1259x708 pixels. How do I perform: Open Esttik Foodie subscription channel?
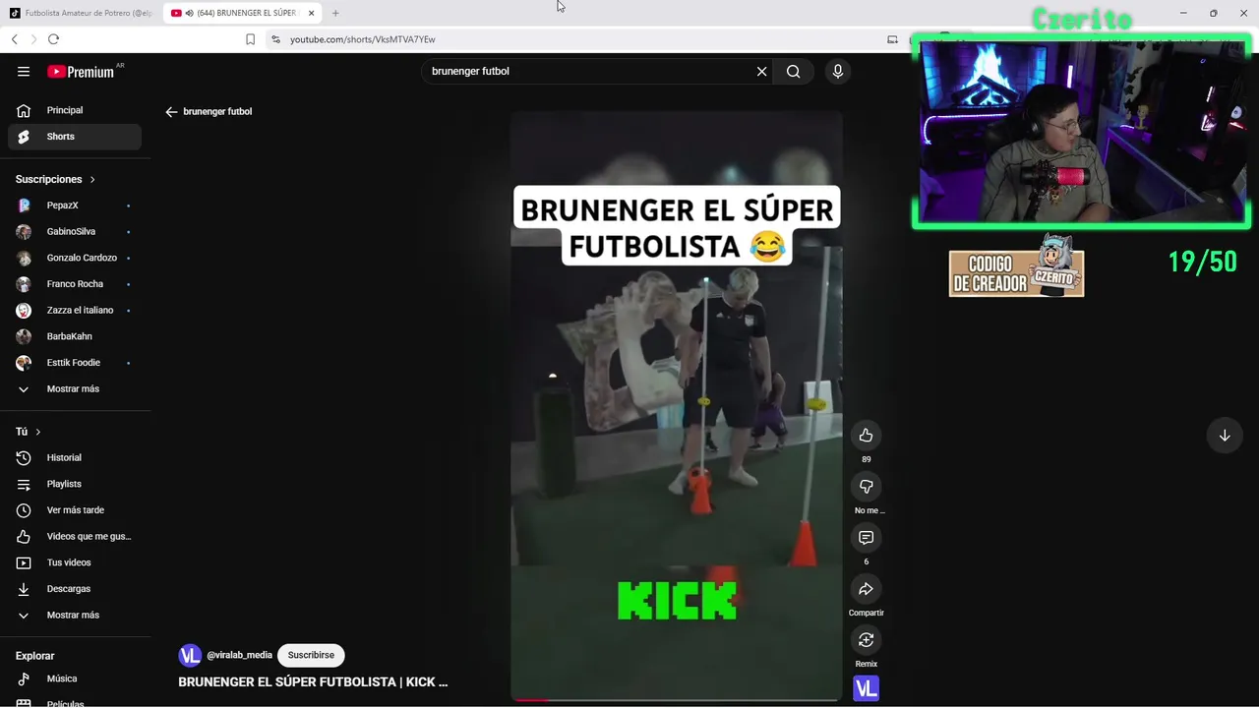75,363
